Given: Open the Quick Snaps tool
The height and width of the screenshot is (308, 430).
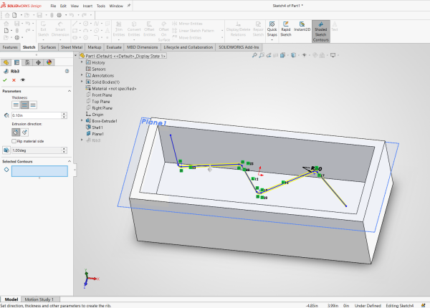Looking at the screenshot, I should click(272, 29).
